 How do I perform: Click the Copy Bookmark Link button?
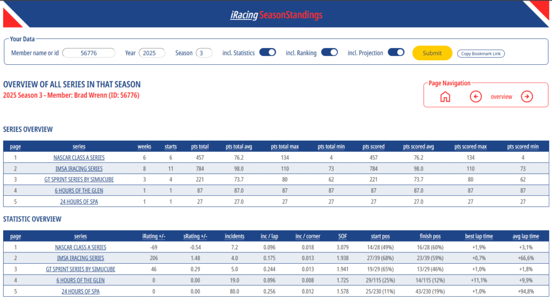pos(480,53)
